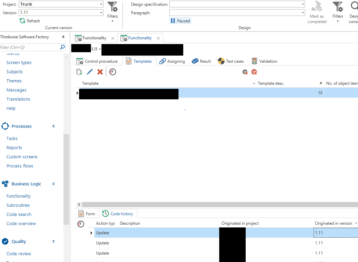Click the Business Logic gears icon
This screenshot has height=262, width=358.
click(x=5, y=184)
